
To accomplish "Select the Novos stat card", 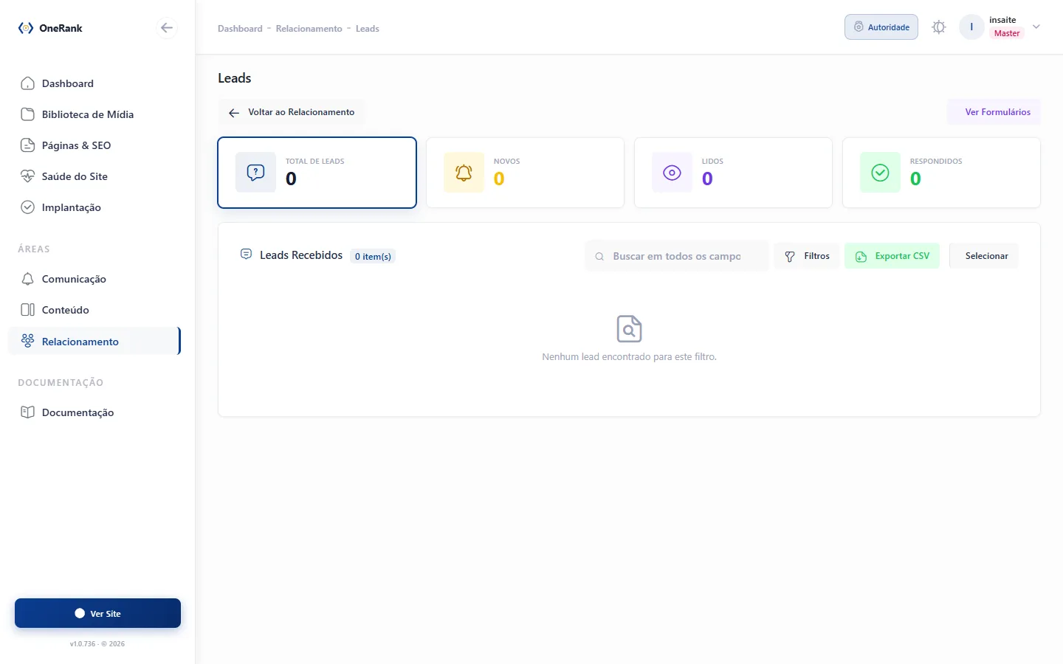I will pyautogui.click(x=526, y=173).
